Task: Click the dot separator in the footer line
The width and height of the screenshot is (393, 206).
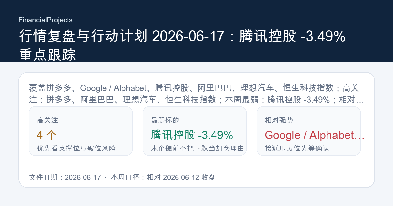Action: tap(106, 177)
